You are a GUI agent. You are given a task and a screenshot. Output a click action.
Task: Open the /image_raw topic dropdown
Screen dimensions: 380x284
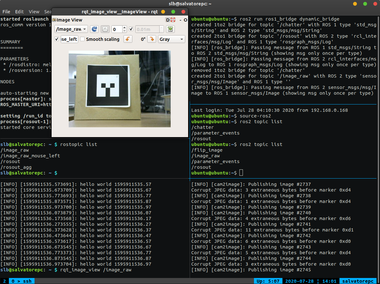coord(71,29)
